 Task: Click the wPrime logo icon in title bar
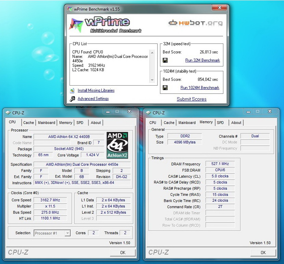click(70, 9)
